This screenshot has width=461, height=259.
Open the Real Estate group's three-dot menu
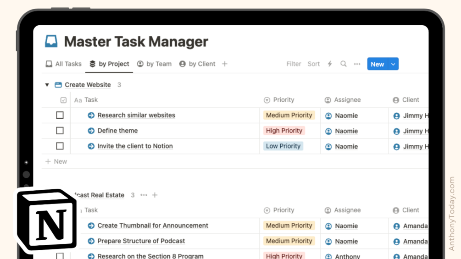[144, 195]
